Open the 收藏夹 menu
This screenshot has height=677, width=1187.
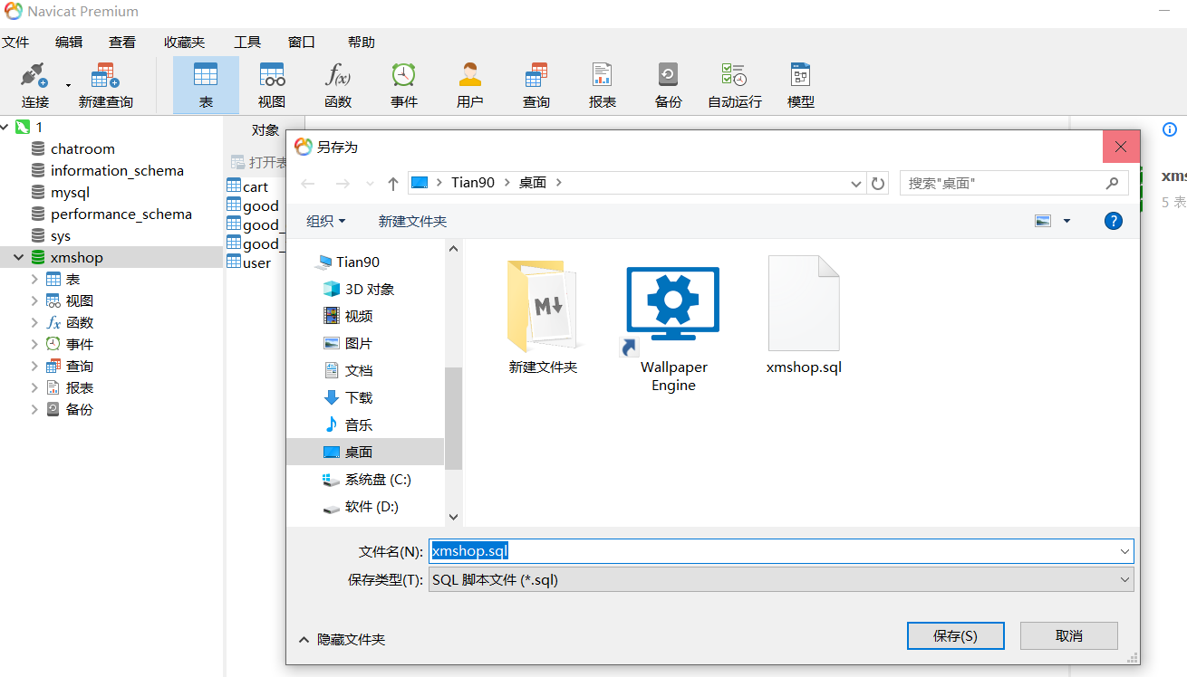(184, 41)
